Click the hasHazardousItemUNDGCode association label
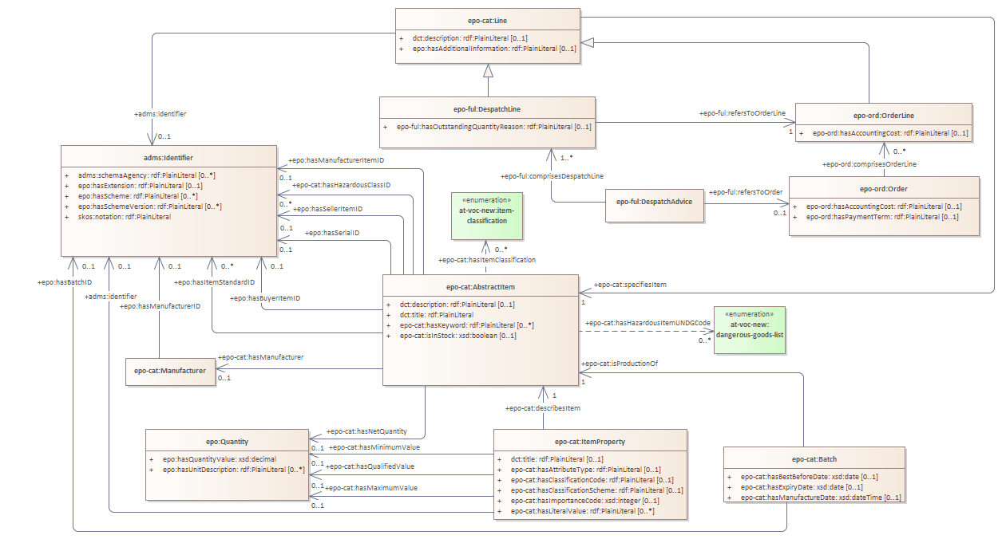The height and width of the screenshot is (539, 1002). (648, 323)
